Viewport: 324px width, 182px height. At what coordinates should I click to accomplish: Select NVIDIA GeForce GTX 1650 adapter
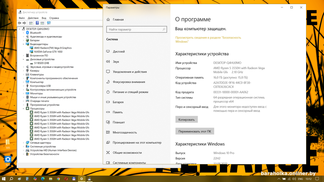click(48, 52)
